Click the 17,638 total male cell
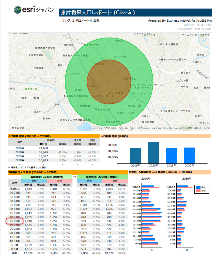217x256 pixels. pos(28,253)
